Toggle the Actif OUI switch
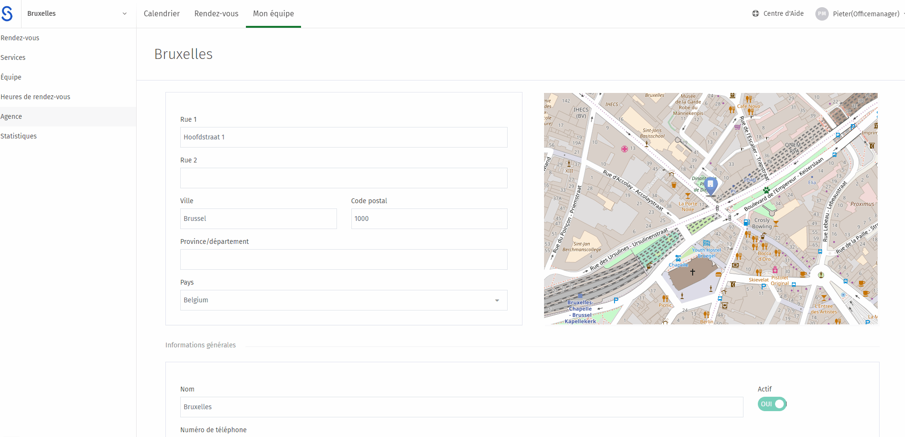Screen dimensions: 905x437 click(x=772, y=404)
